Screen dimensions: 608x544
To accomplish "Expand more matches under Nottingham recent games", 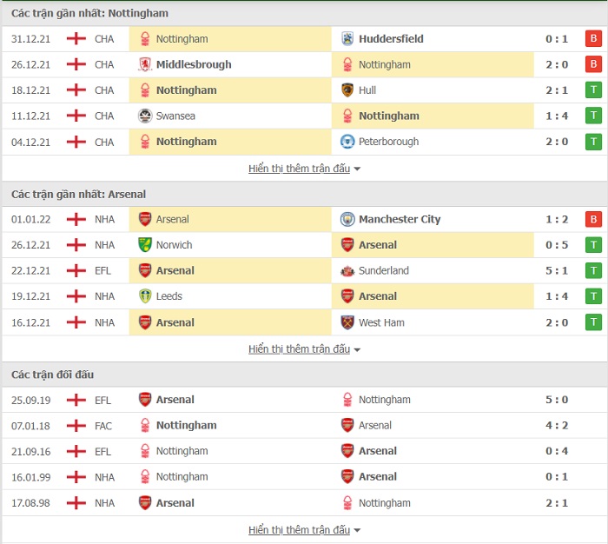I will 304,169.
